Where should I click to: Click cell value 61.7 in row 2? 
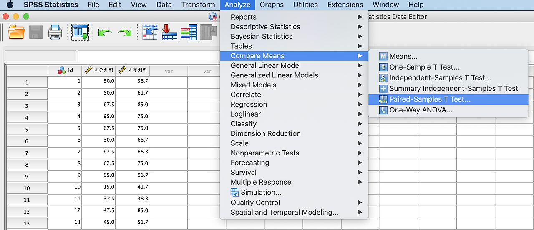point(132,93)
